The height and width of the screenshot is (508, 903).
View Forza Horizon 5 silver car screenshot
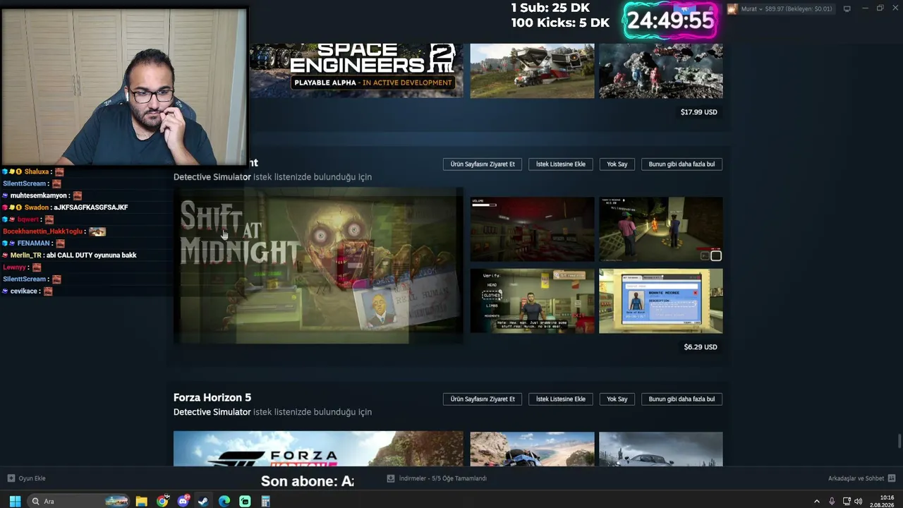[661, 449]
